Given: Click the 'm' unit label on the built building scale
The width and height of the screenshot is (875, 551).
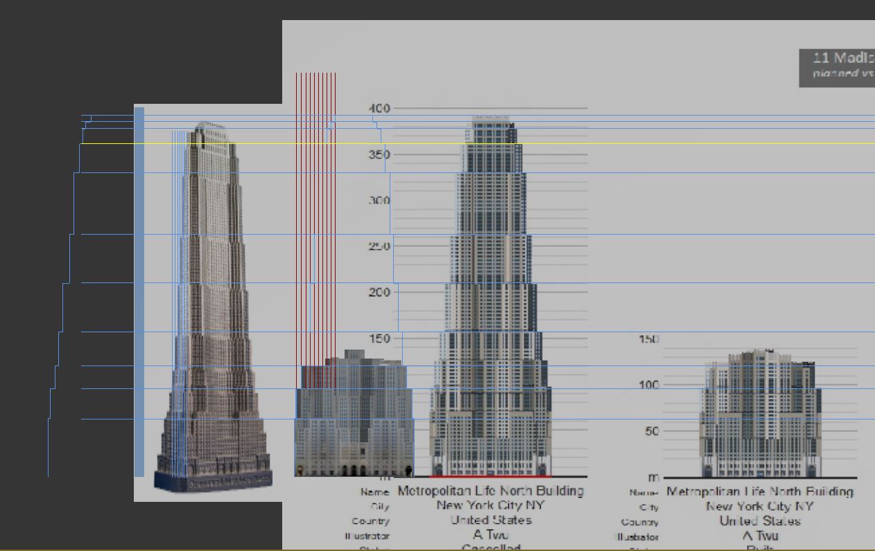Looking at the screenshot, I should click(654, 478).
